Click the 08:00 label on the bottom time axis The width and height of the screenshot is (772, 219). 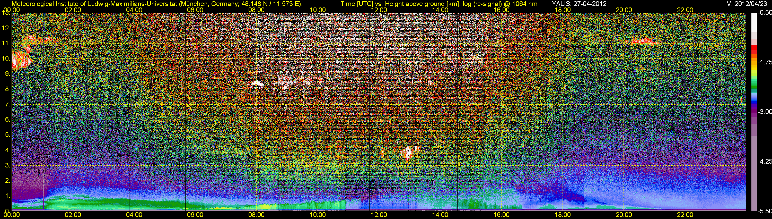(x=257, y=215)
